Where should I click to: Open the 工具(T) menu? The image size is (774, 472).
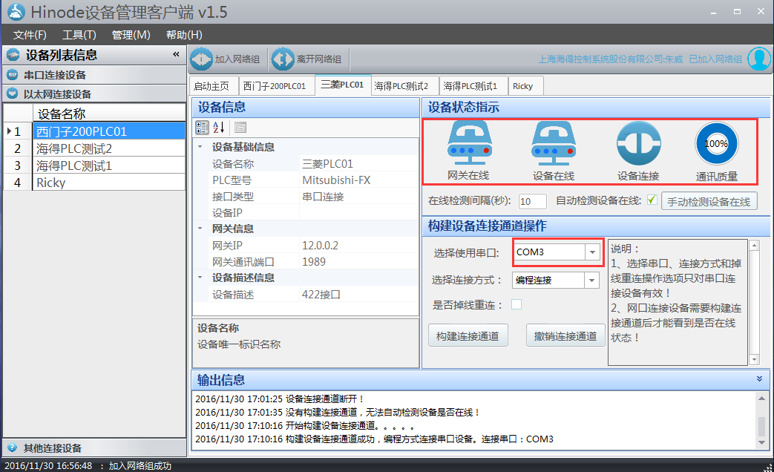point(79,35)
